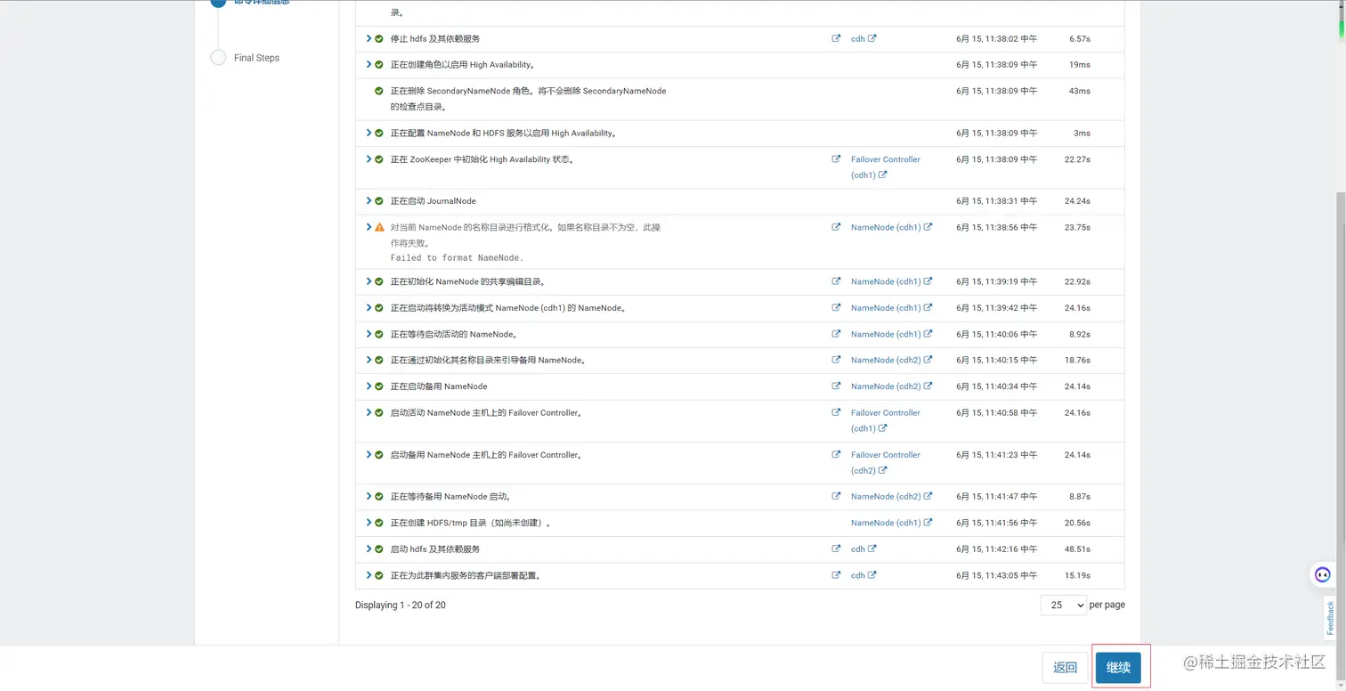Expand the ZooKeeper High Availability initialization step
The height and width of the screenshot is (691, 1346).
[x=369, y=159]
